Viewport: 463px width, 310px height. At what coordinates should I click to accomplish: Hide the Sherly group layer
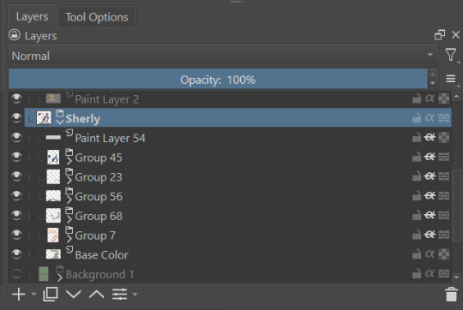(x=16, y=117)
